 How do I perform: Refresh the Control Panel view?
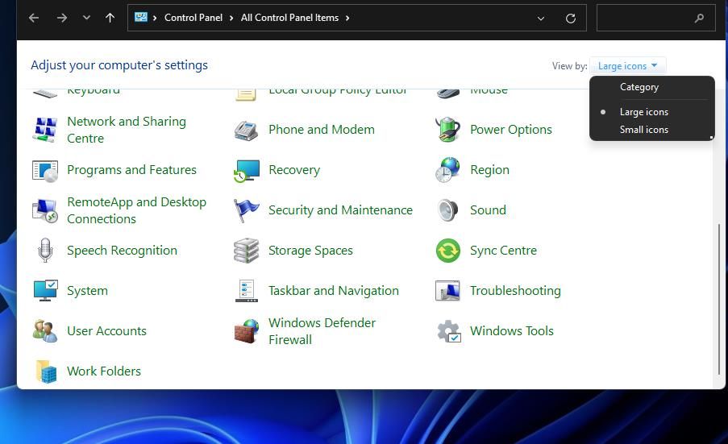pyautogui.click(x=571, y=18)
